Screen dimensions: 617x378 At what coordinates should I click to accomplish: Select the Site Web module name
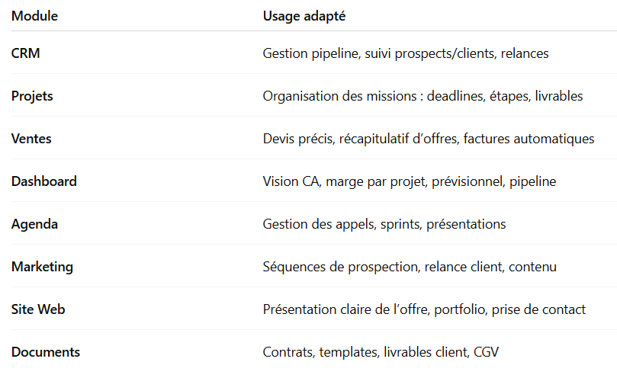[x=37, y=309]
